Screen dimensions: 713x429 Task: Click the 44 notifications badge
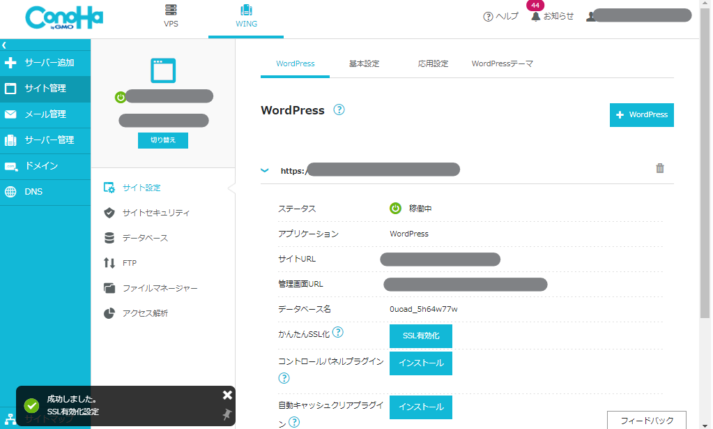(x=535, y=6)
